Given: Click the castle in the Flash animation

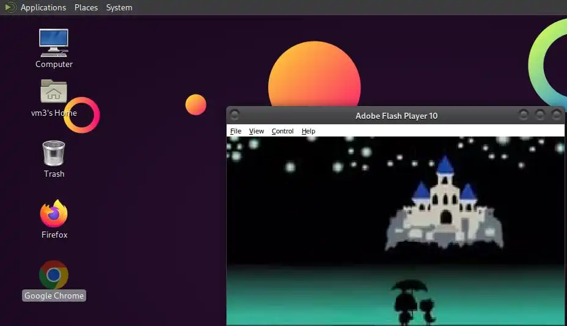Looking at the screenshot, I should (x=444, y=204).
